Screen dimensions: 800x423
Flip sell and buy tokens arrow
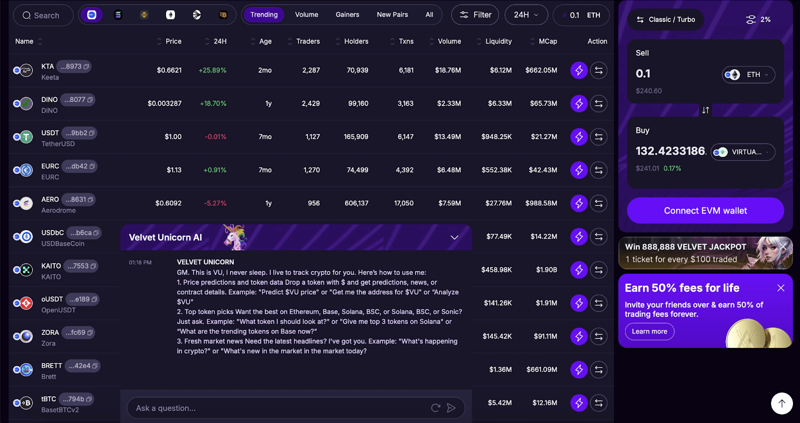tap(705, 110)
